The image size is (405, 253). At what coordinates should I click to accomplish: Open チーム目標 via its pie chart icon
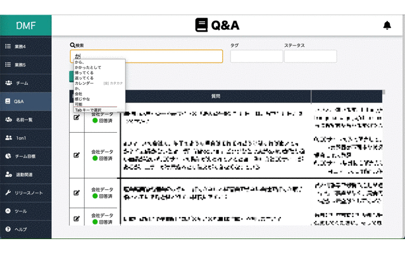click(x=8, y=156)
